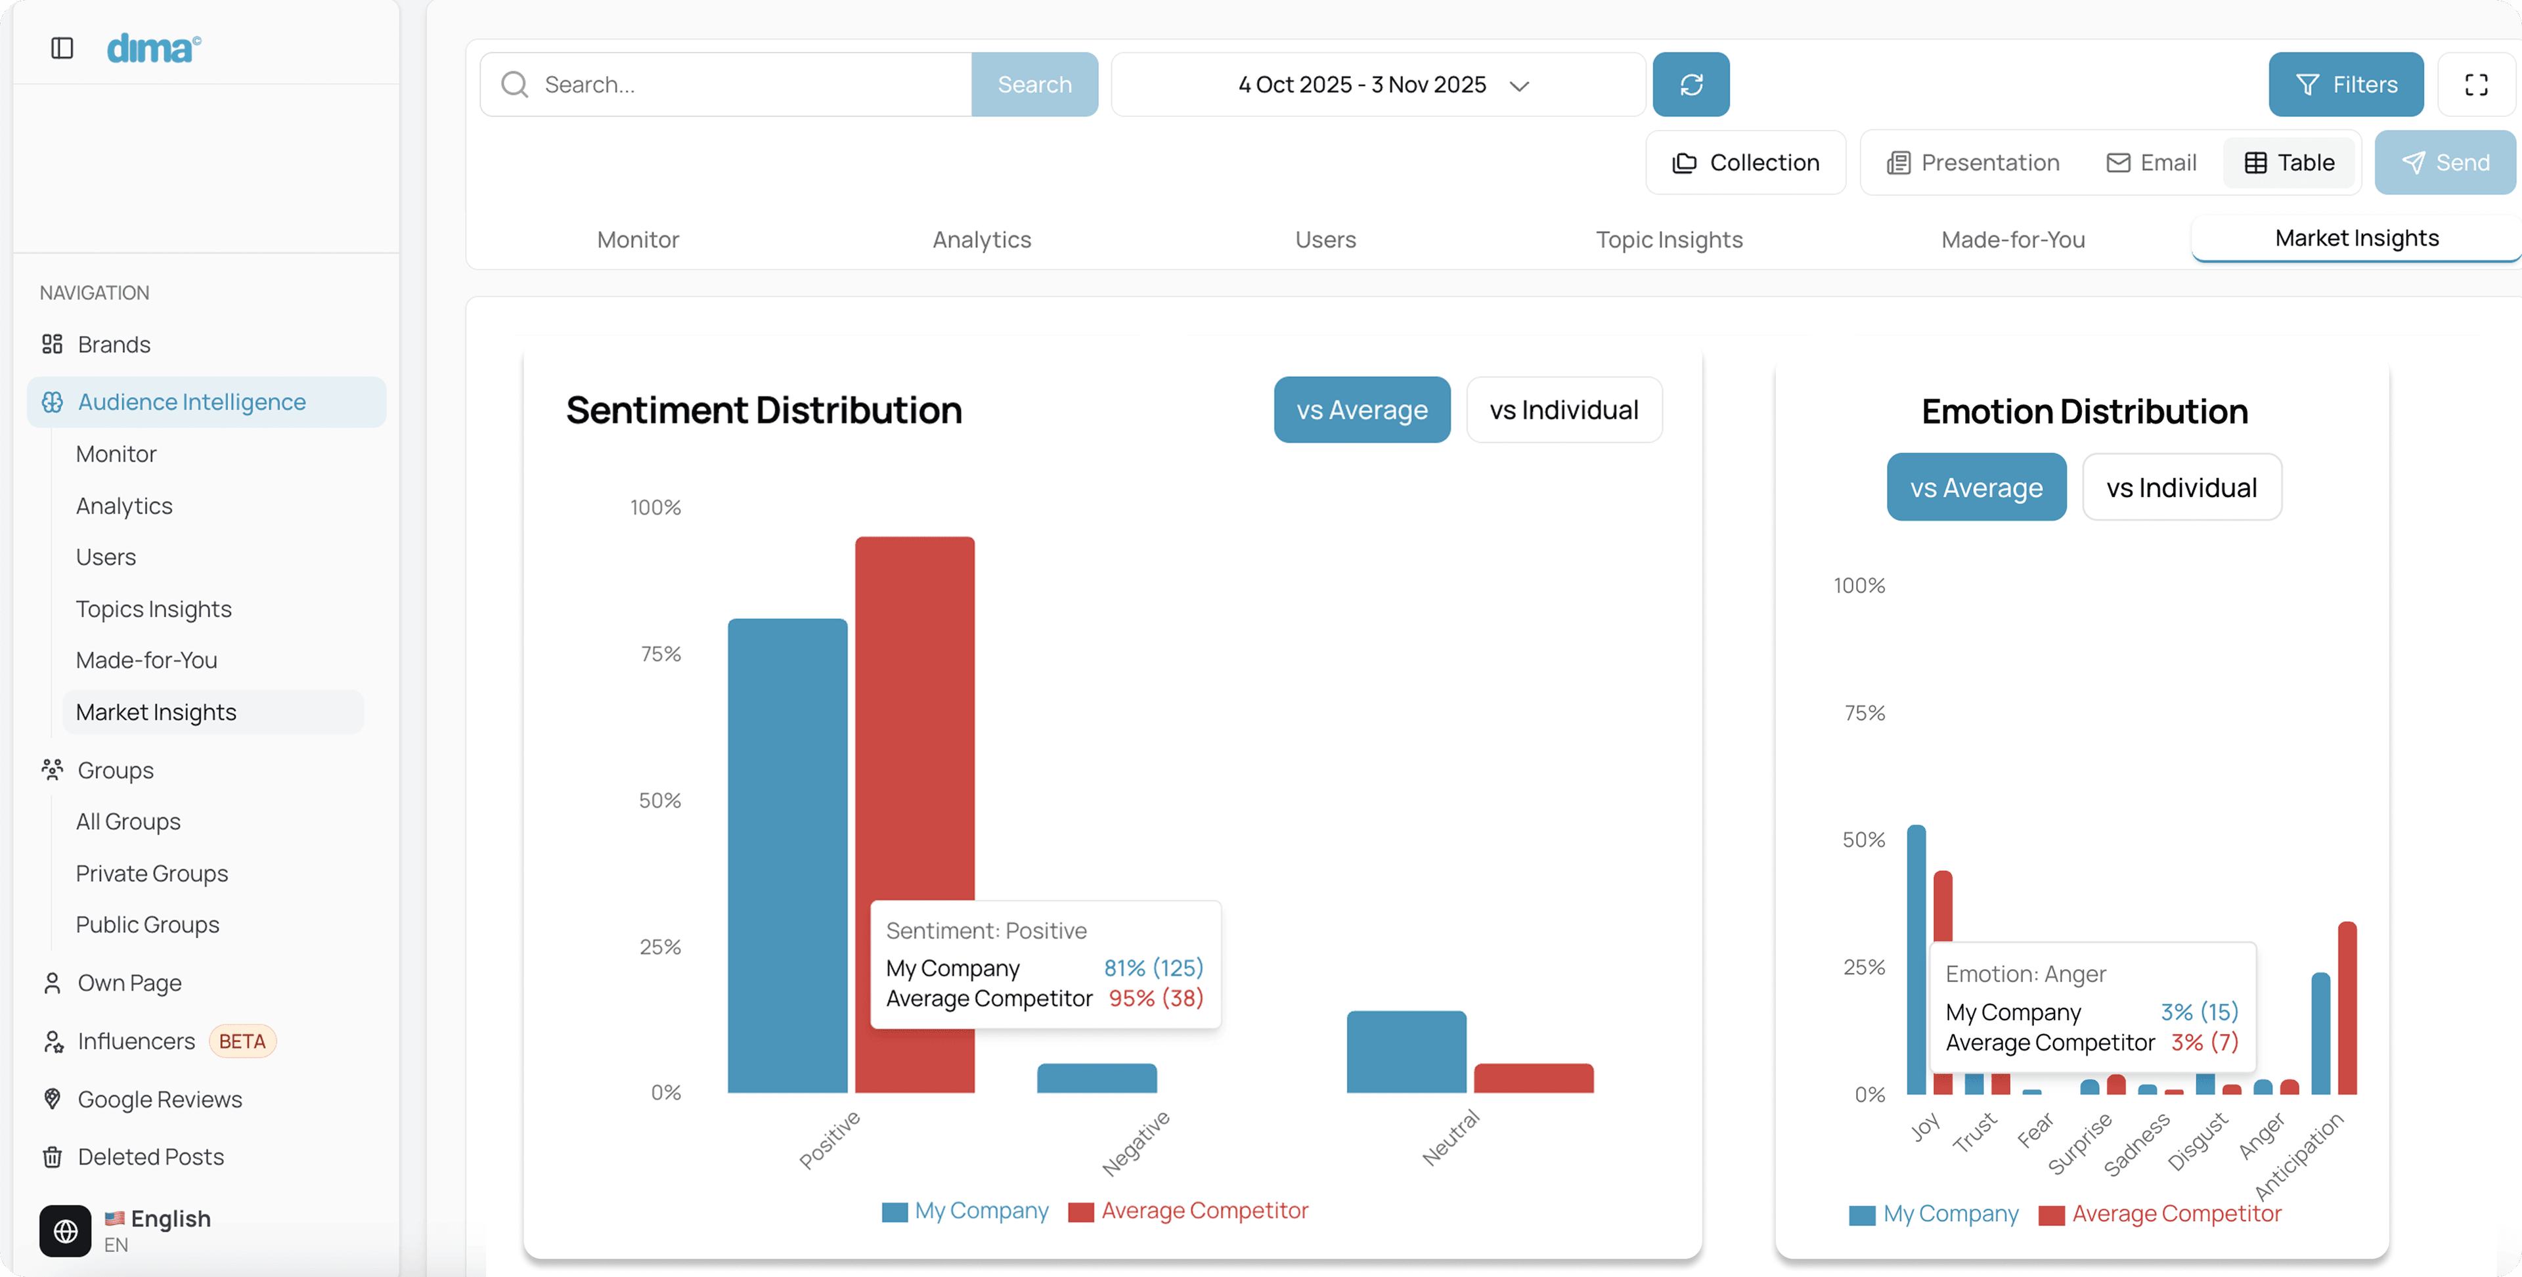
Task: Click the fullscreen expand icon
Action: tap(2476, 85)
